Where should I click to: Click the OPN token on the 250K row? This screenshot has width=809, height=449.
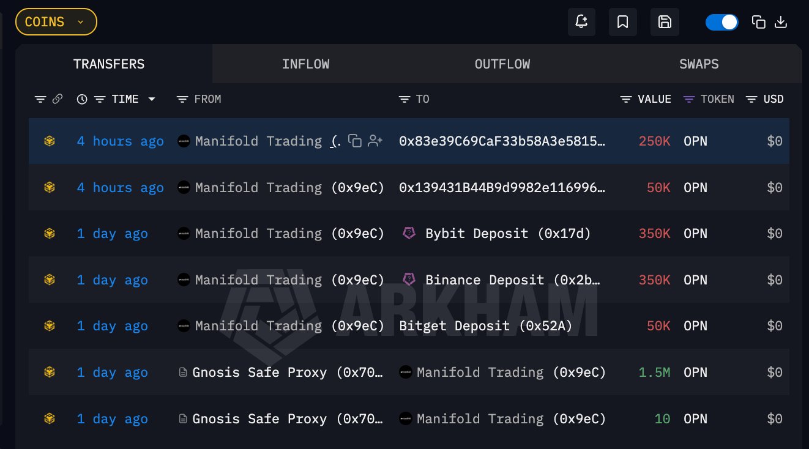pos(696,141)
